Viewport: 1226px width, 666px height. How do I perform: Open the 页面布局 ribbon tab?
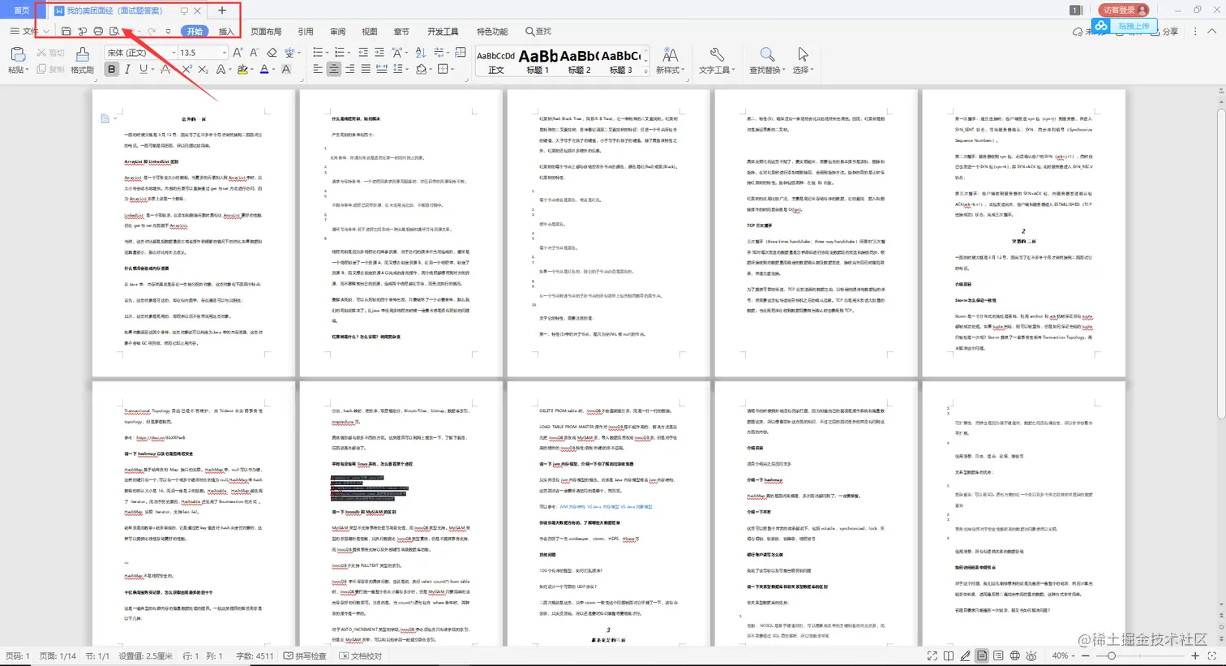coord(266,32)
